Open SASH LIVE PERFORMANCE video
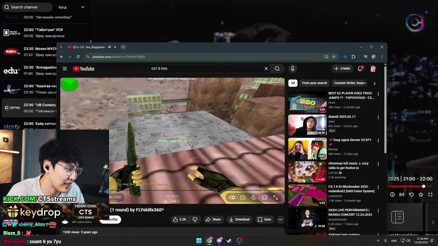 307,219
